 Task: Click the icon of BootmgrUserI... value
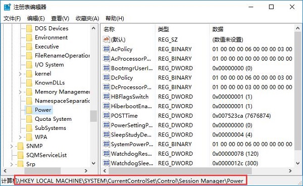click(x=106, y=68)
